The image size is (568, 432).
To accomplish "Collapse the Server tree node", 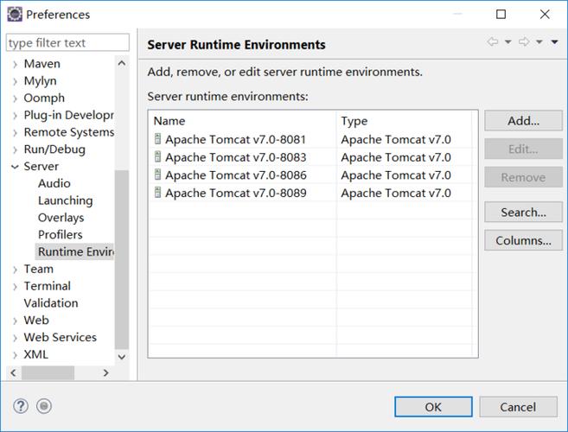I will pyautogui.click(x=15, y=167).
